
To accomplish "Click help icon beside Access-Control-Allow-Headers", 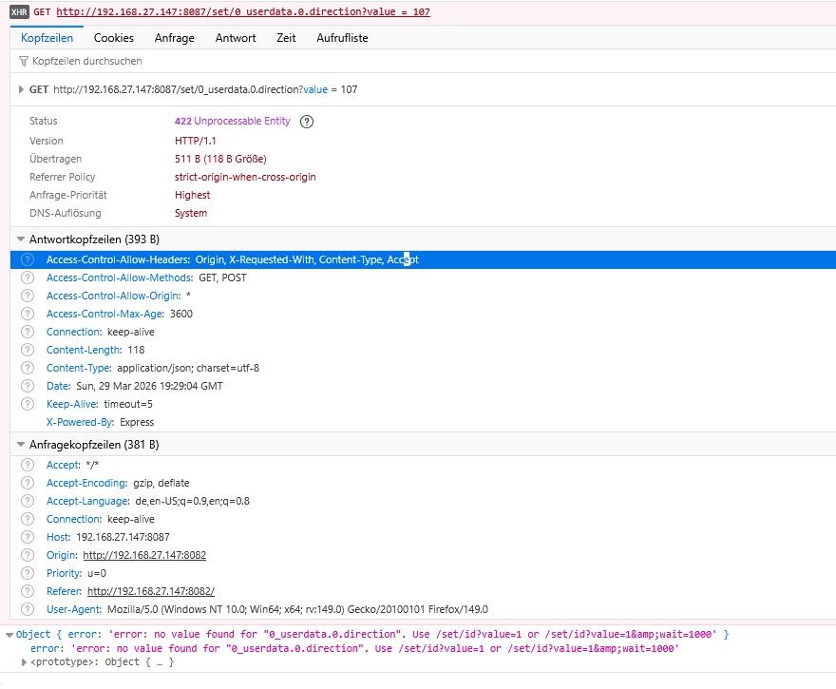I will 28,259.
